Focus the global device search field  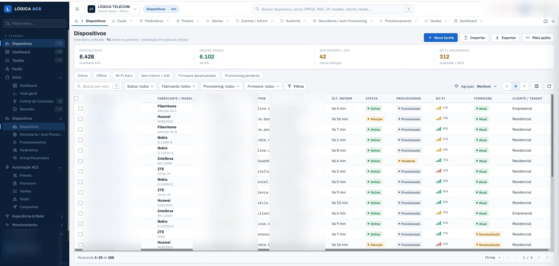click(333, 9)
